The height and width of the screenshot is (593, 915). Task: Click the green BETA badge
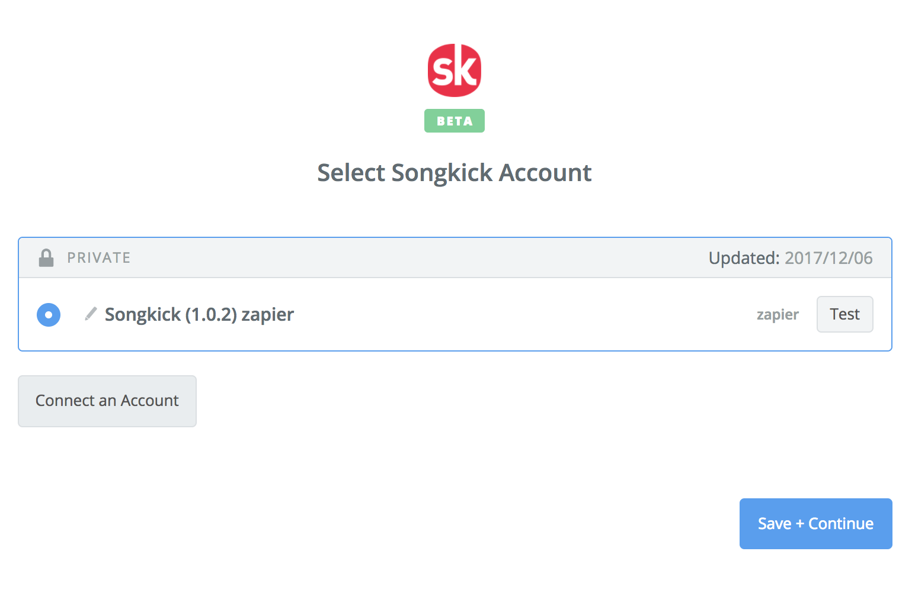pyautogui.click(x=455, y=121)
